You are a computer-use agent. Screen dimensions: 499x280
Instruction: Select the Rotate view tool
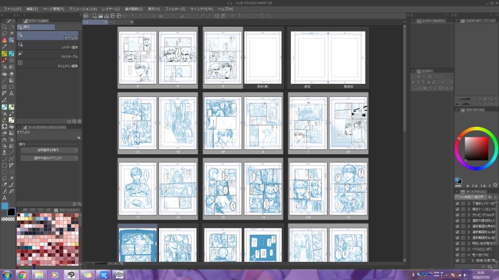11,27
